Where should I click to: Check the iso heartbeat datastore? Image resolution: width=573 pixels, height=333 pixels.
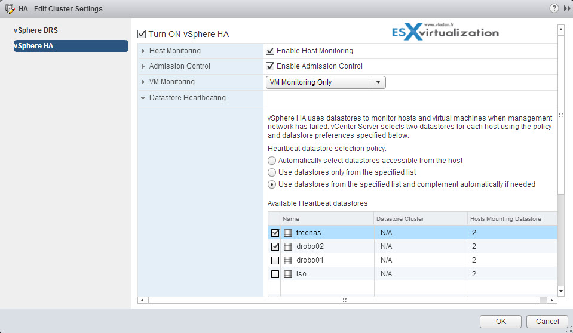point(275,274)
